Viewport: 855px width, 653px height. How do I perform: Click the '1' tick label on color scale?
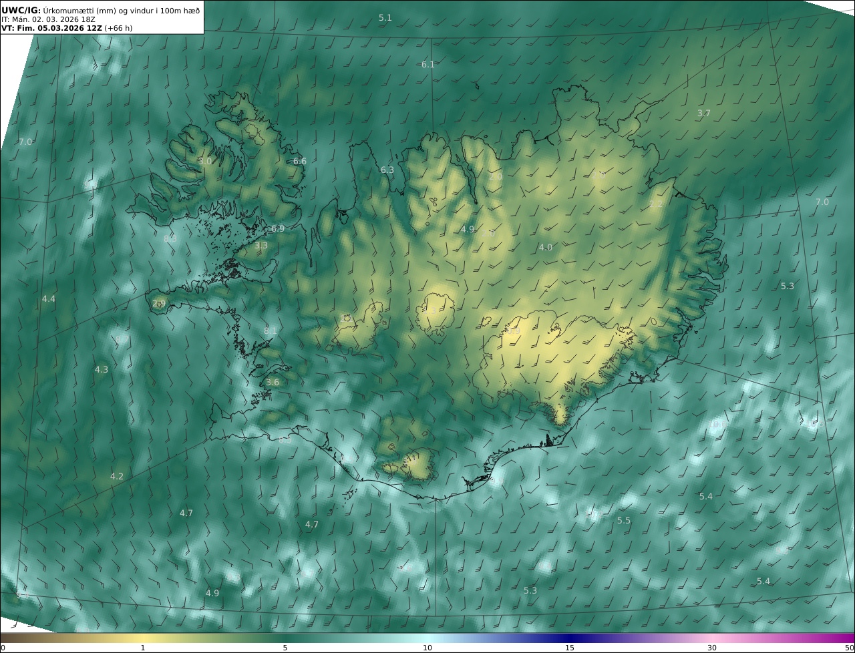click(142, 648)
